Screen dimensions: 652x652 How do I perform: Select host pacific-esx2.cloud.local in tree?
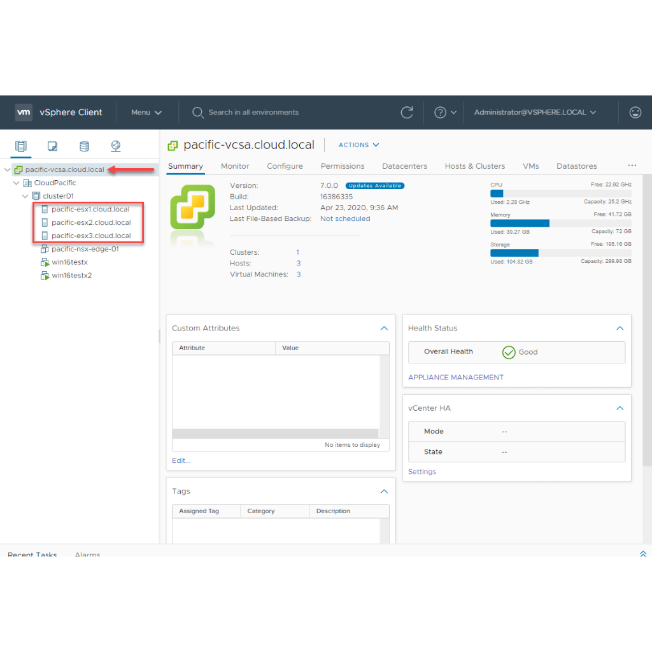click(x=91, y=223)
